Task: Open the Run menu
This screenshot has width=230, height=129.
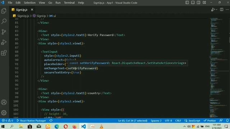Action: click(x=58, y=3)
